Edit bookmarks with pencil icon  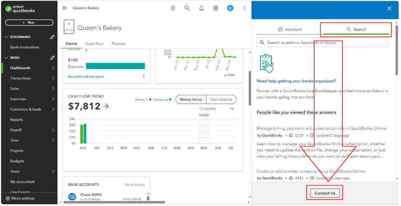coord(52,37)
